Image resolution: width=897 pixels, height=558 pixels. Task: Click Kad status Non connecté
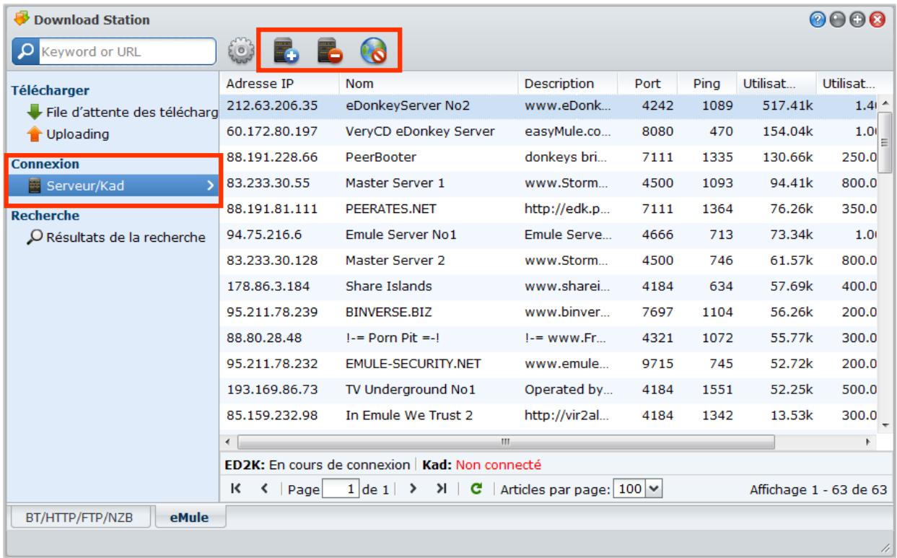tap(498, 463)
